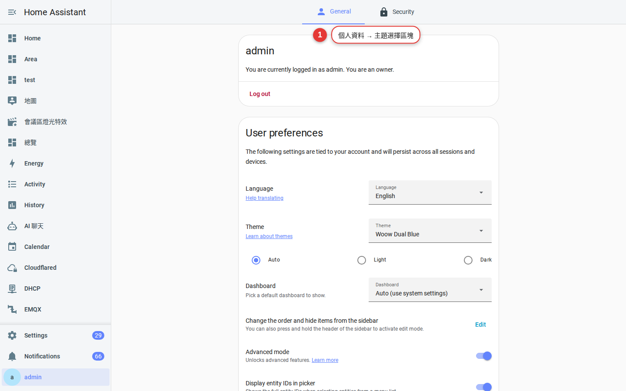Open Cloudflared in the sidebar
This screenshot has width=626, height=391.
coord(56,268)
